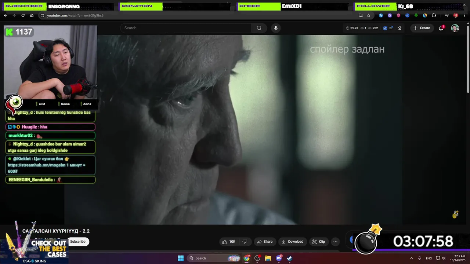This screenshot has height=264, width=470.
Task: Click the list icon with blue dot
Action: point(391,28)
